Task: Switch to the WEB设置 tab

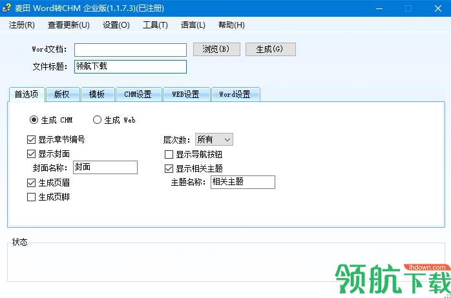Action: point(186,94)
